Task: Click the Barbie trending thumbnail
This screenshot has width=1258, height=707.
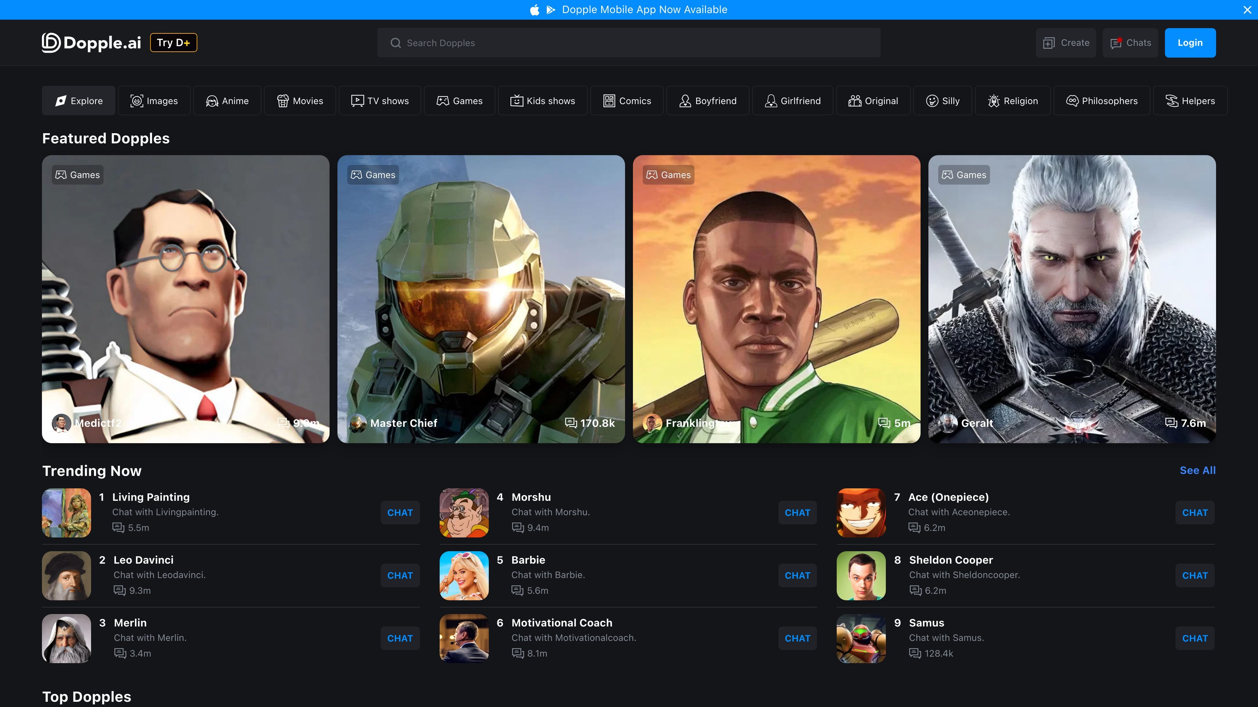Action: pyautogui.click(x=464, y=576)
